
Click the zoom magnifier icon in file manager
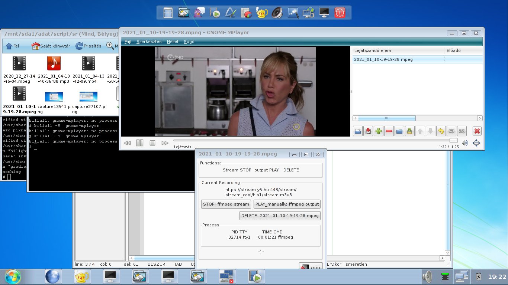point(110,46)
